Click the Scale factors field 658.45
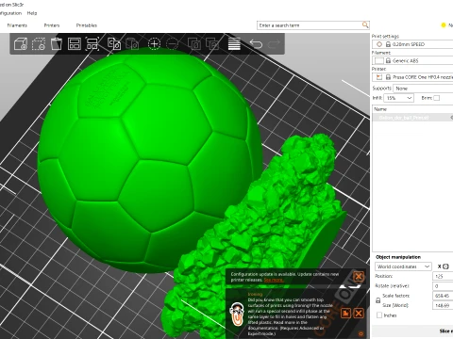Image resolution: width=453 pixels, height=339 pixels. click(443, 296)
